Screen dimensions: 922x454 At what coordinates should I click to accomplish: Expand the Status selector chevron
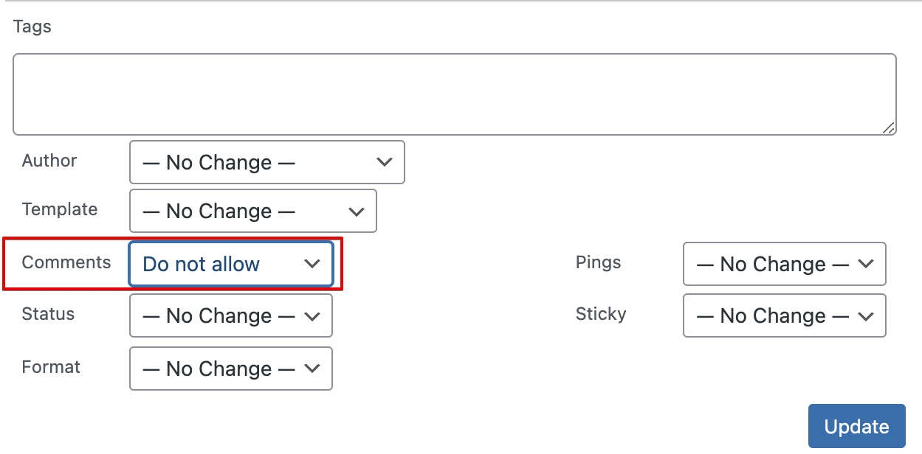312,315
